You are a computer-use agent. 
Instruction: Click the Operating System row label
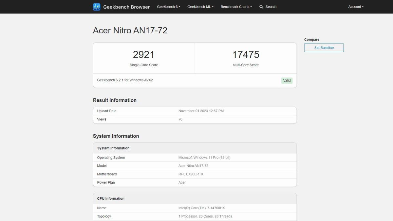[x=111, y=158]
